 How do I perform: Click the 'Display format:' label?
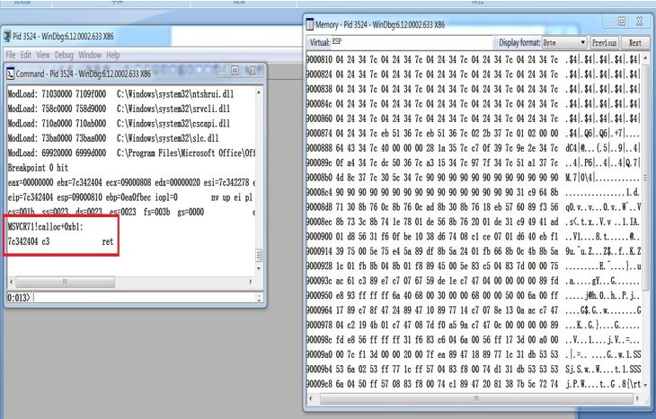pyautogui.click(x=519, y=42)
